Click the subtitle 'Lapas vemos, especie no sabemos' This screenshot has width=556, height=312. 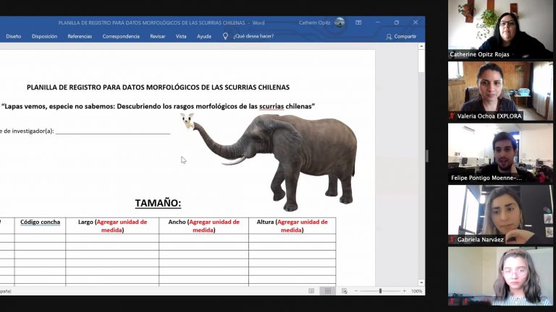coord(158,106)
